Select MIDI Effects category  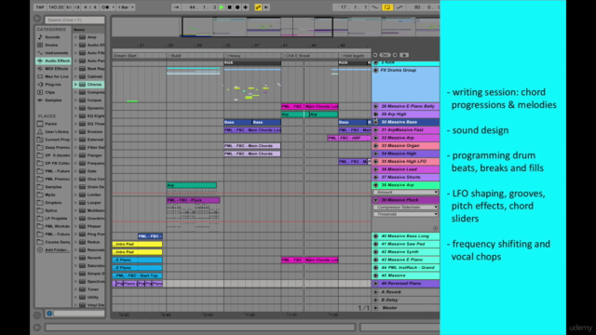click(53, 69)
